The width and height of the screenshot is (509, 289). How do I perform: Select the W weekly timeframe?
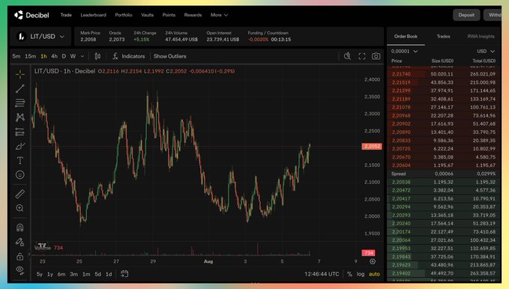(x=73, y=56)
